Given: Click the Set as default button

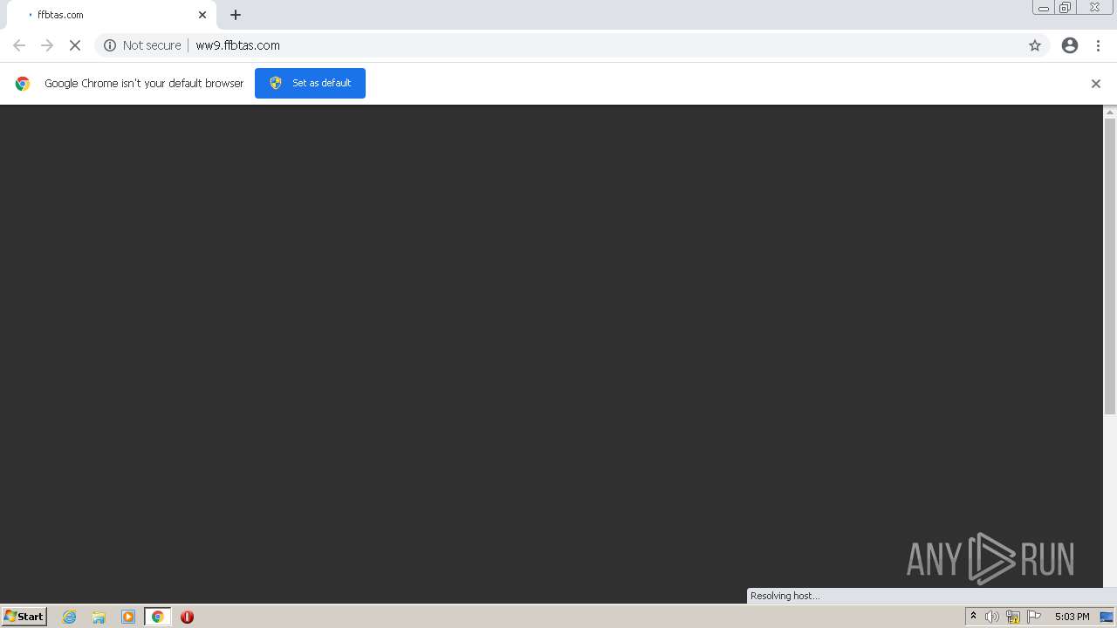Looking at the screenshot, I should [310, 83].
